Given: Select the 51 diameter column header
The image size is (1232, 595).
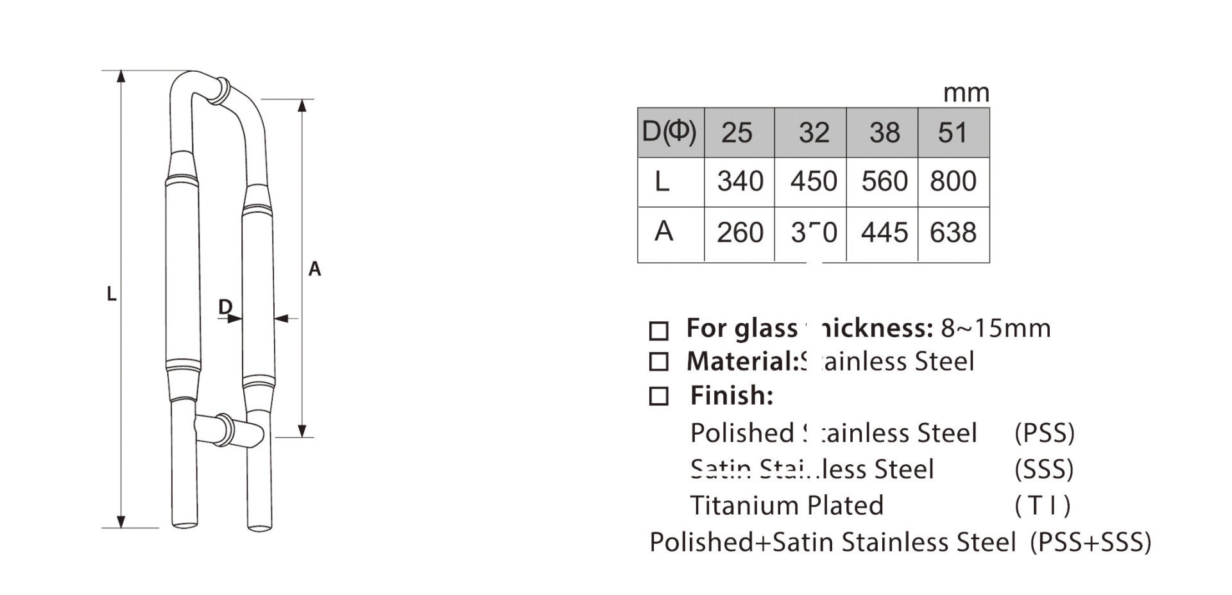Looking at the screenshot, I should point(954,133).
